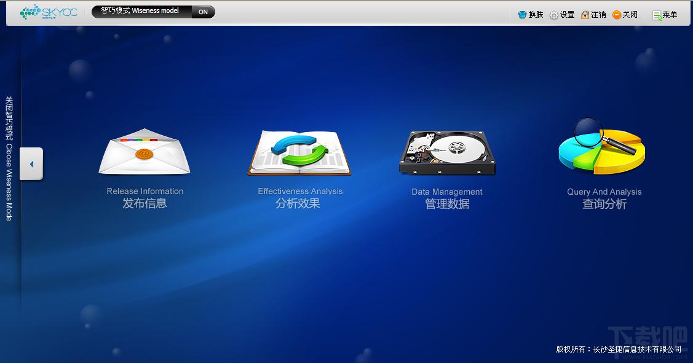The width and height of the screenshot is (693, 363).
Task: Open the Query And Analysis pie chart icon
Action: [x=602, y=147]
